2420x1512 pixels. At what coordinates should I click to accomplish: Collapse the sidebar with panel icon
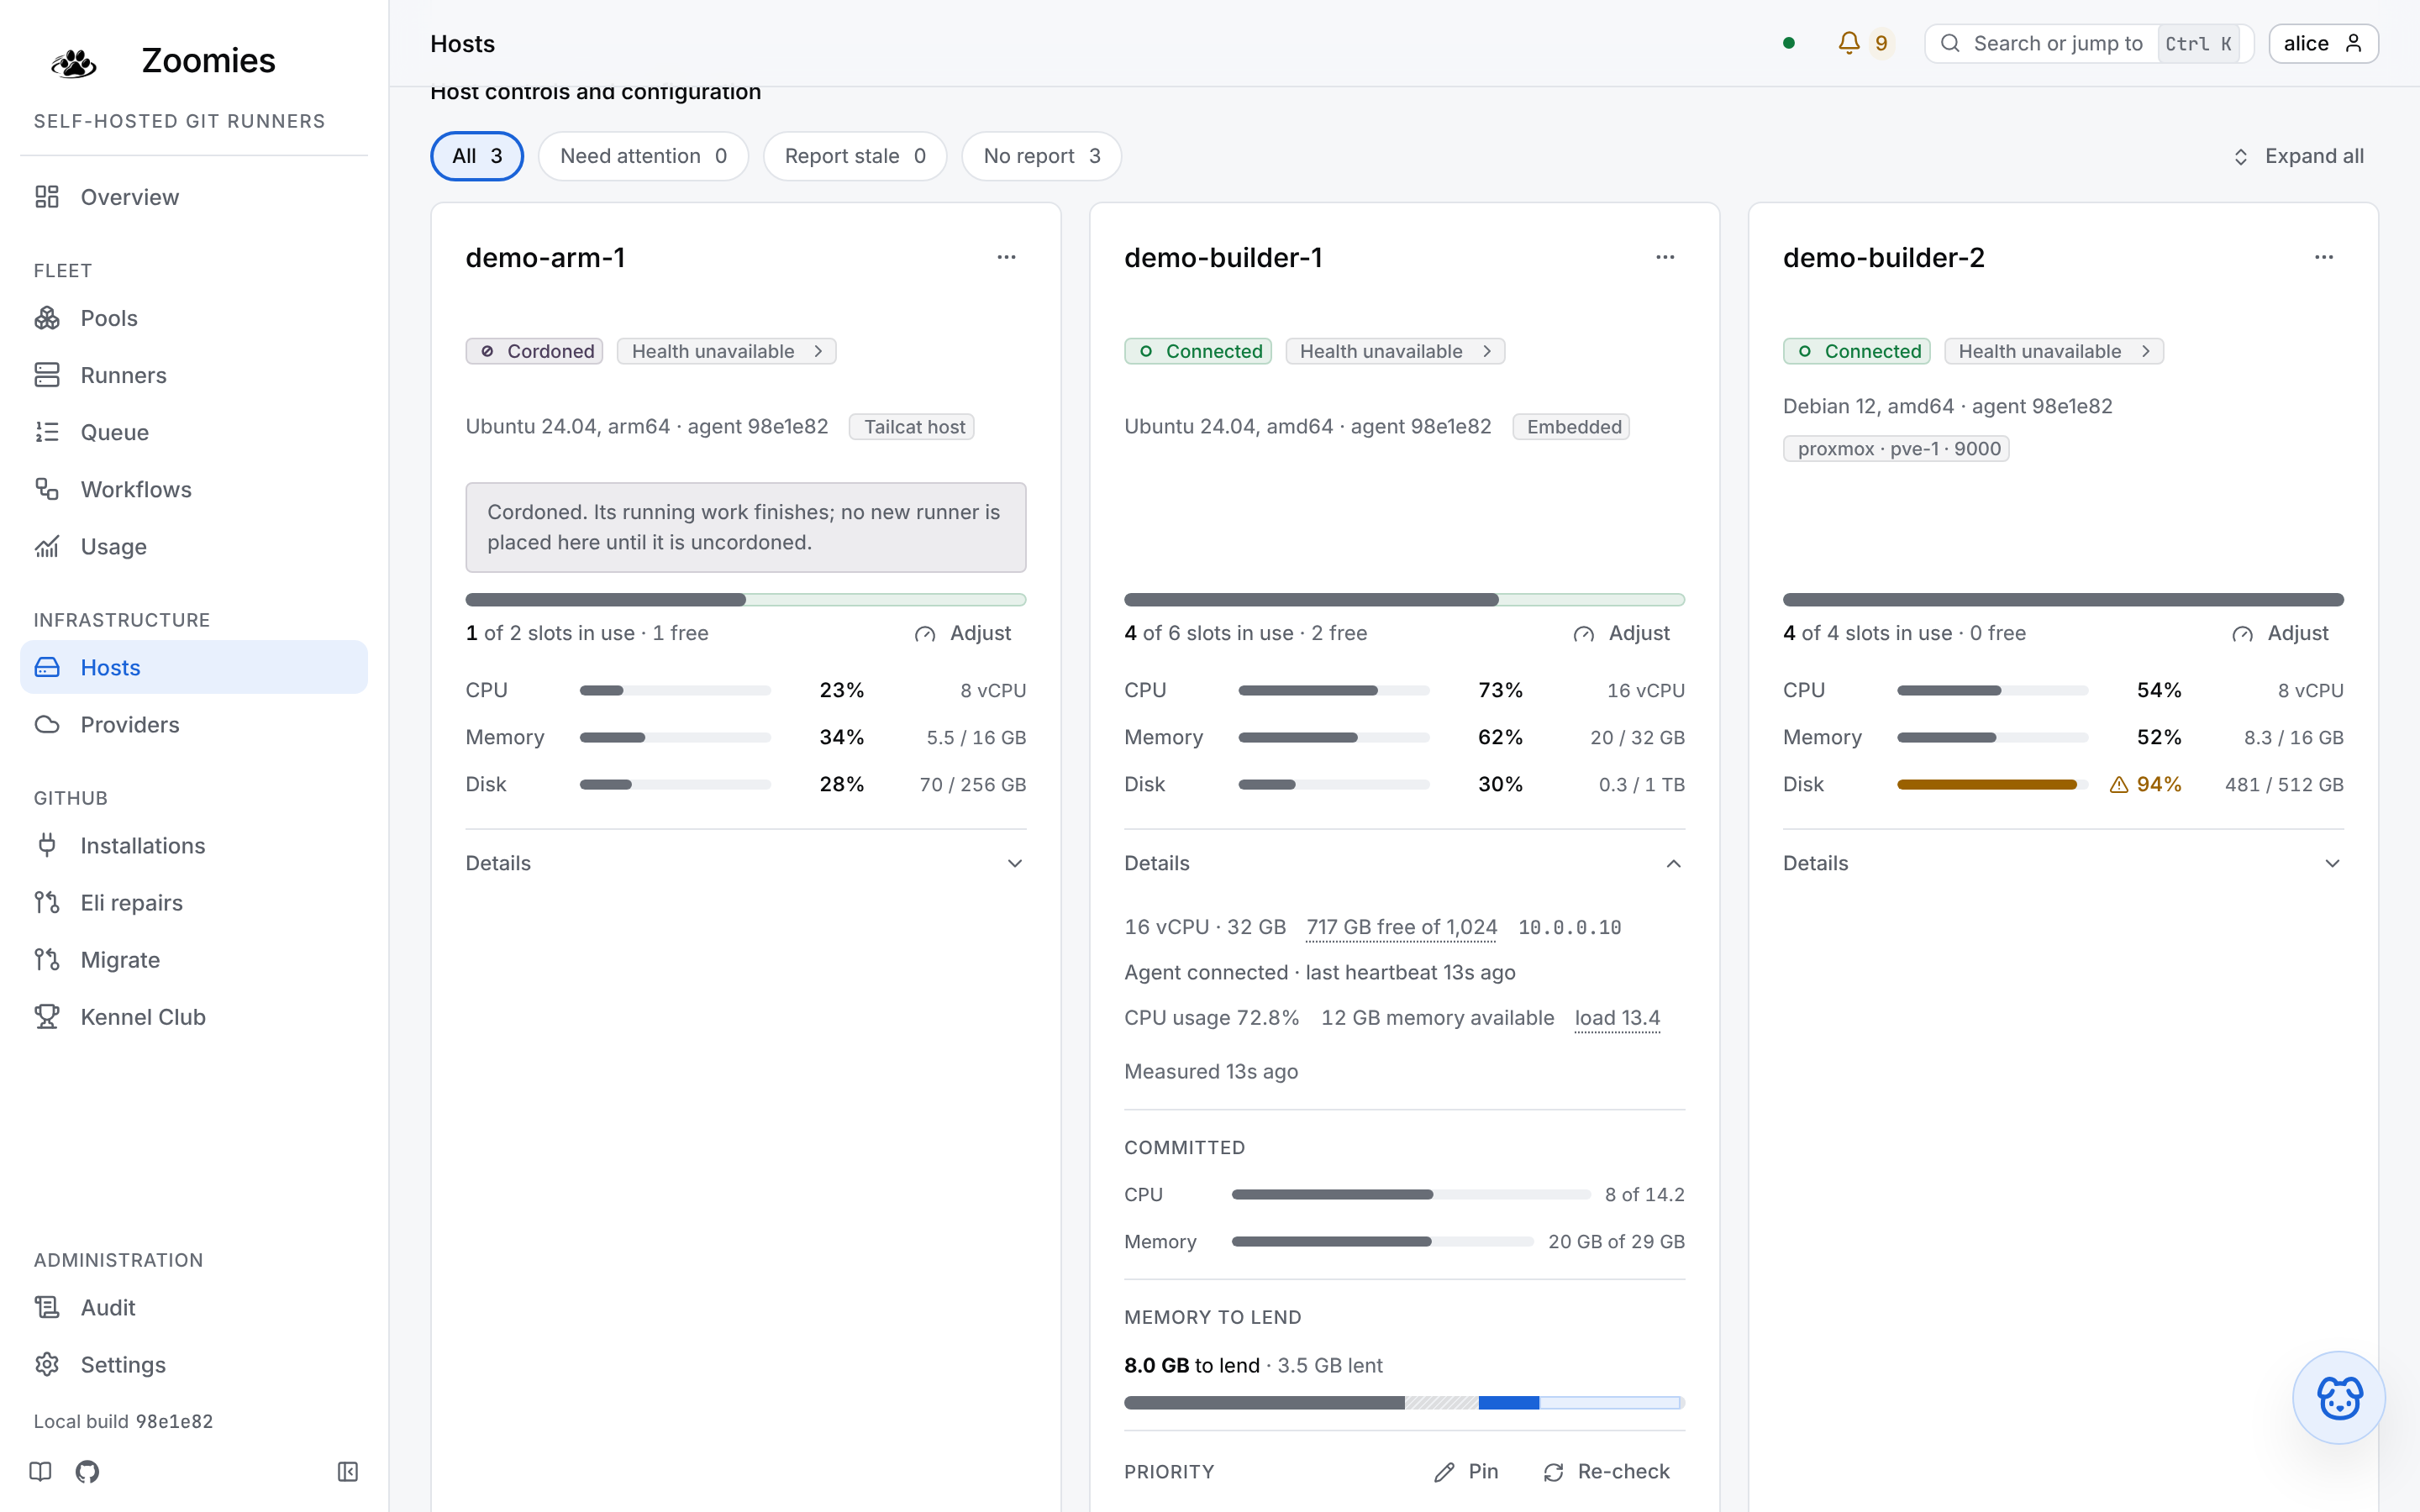(348, 1471)
